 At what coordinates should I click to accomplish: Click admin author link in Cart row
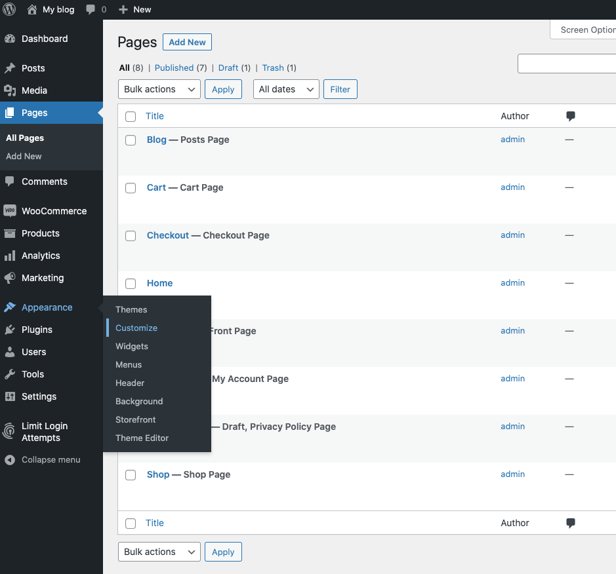513,187
